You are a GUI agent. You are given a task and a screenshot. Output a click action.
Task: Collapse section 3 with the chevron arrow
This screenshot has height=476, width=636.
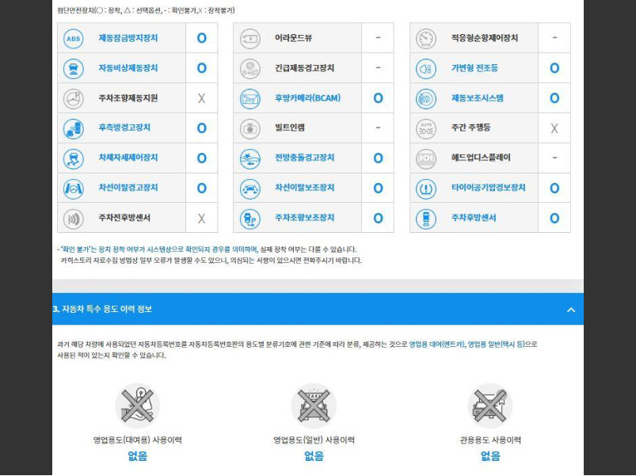(x=570, y=310)
